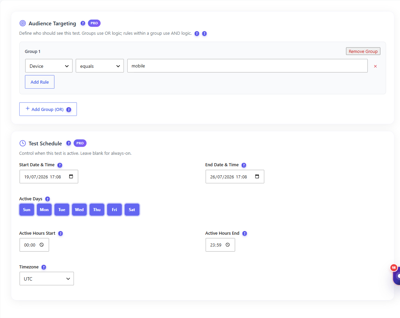Click help icon inside Add Group (OR) button
Viewport: 400px width, 318px height.
point(69,110)
